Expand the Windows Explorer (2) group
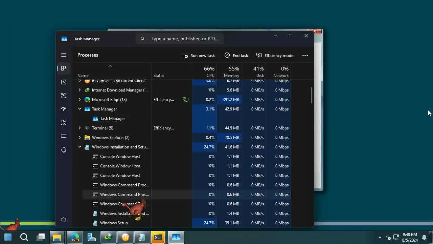 click(x=79, y=138)
